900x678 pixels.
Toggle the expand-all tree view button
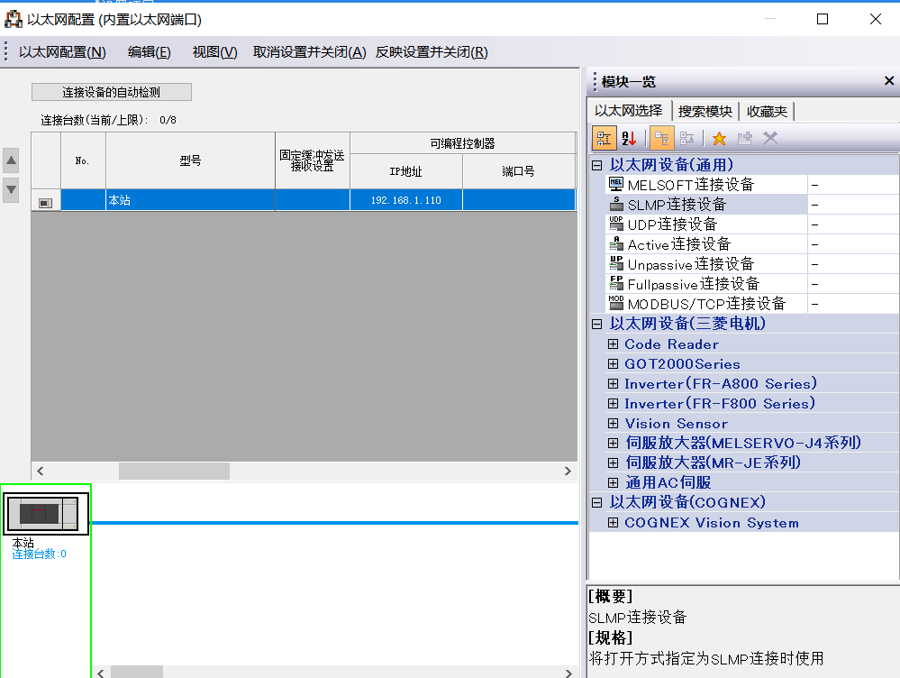coord(662,138)
